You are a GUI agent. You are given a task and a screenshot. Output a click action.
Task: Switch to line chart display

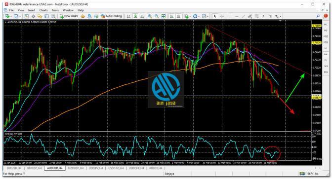142,16
